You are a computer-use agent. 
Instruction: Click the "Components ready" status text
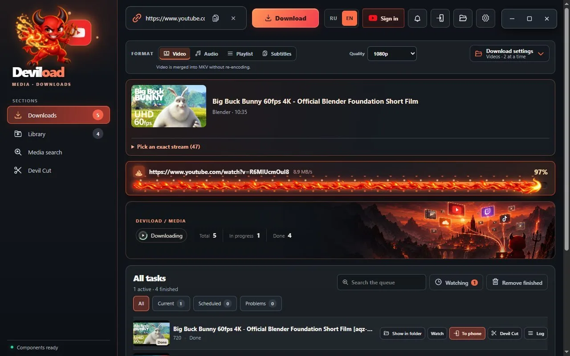(37, 348)
